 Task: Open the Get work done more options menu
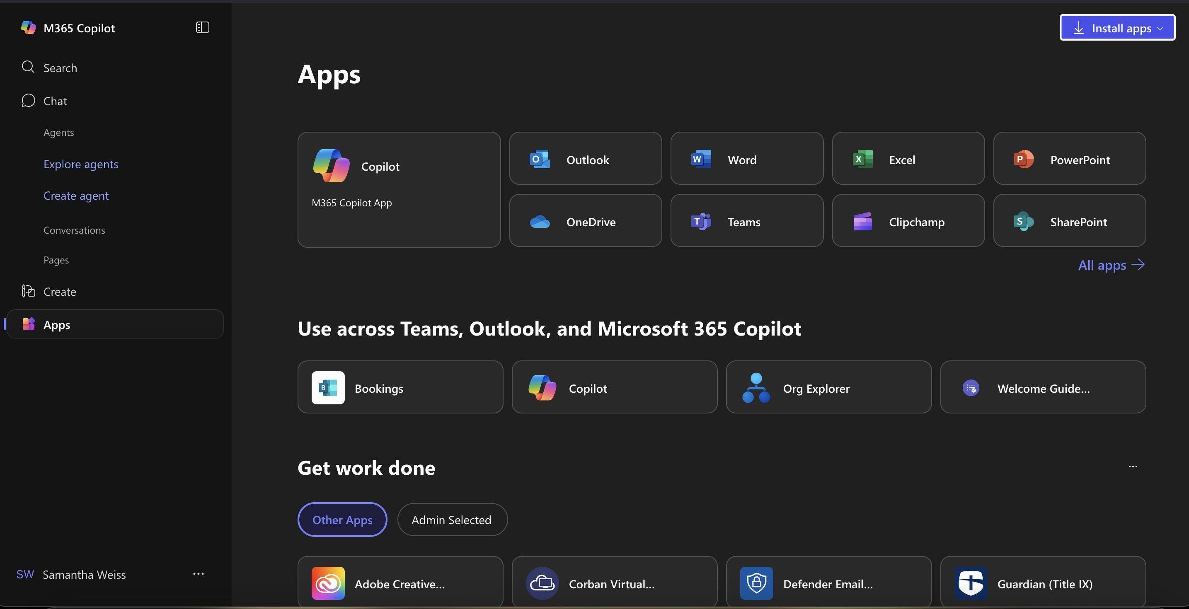point(1132,466)
